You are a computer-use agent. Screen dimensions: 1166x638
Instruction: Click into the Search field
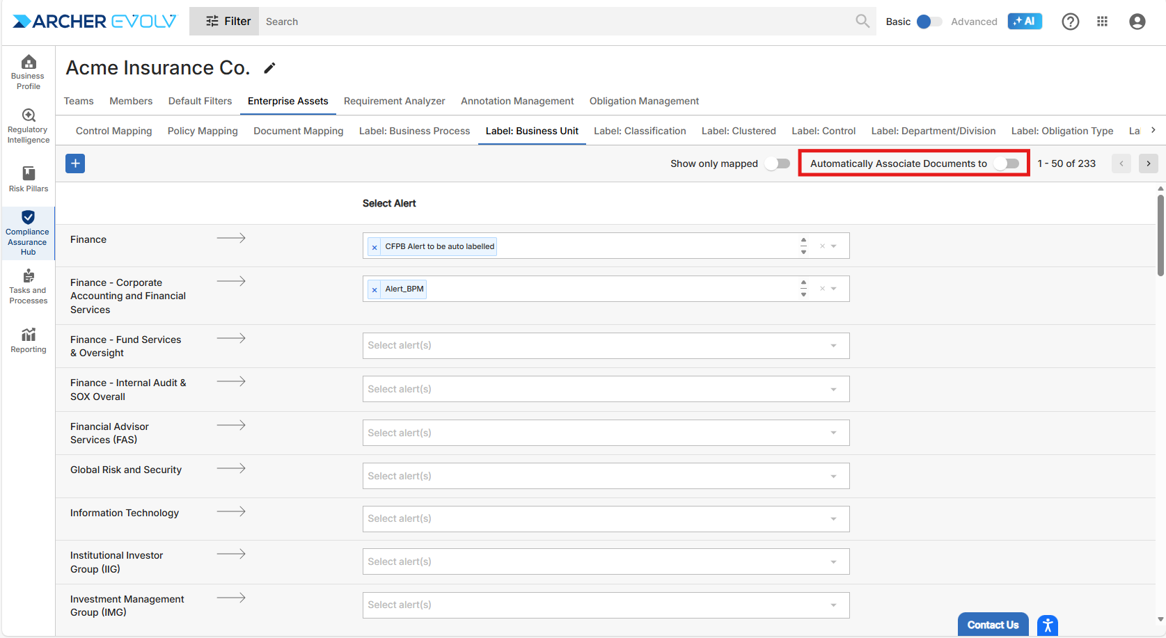coord(557,22)
